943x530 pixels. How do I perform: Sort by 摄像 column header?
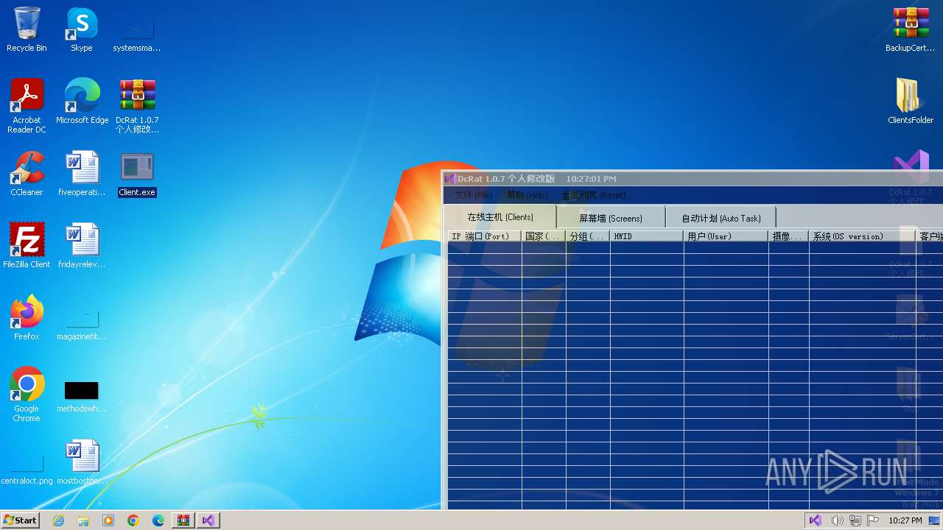[789, 236]
